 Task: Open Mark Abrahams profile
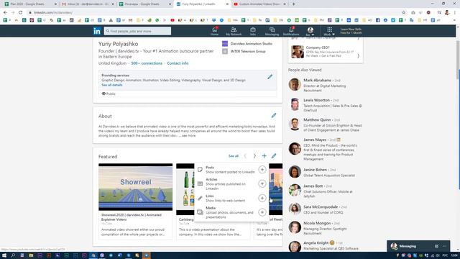coord(317,80)
